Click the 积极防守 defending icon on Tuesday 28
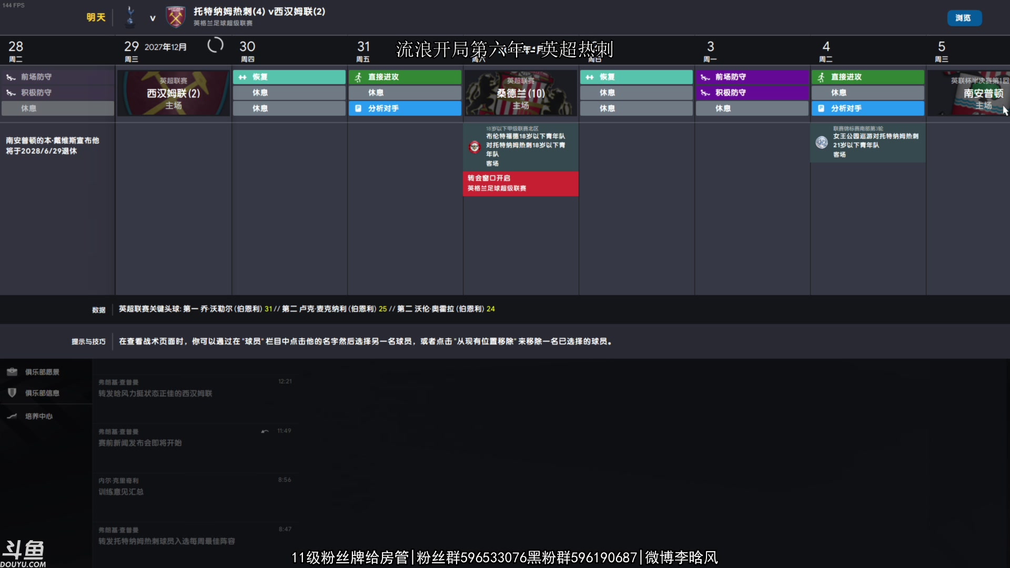Image resolution: width=1010 pixels, height=568 pixels. click(x=11, y=93)
